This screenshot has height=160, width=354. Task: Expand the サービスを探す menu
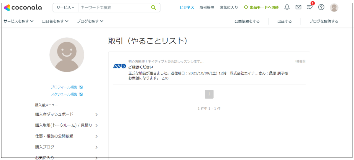[19, 21]
